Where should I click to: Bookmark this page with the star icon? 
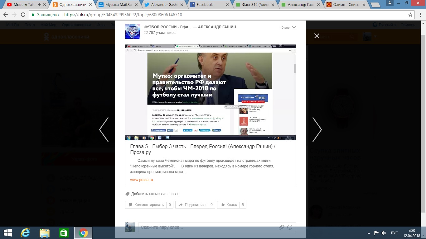point(410,15)
